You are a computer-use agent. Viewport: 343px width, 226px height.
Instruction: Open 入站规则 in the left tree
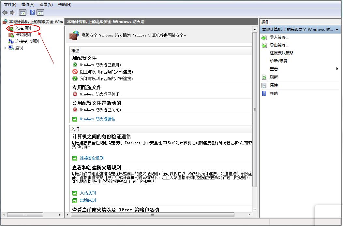coord(23,28)
